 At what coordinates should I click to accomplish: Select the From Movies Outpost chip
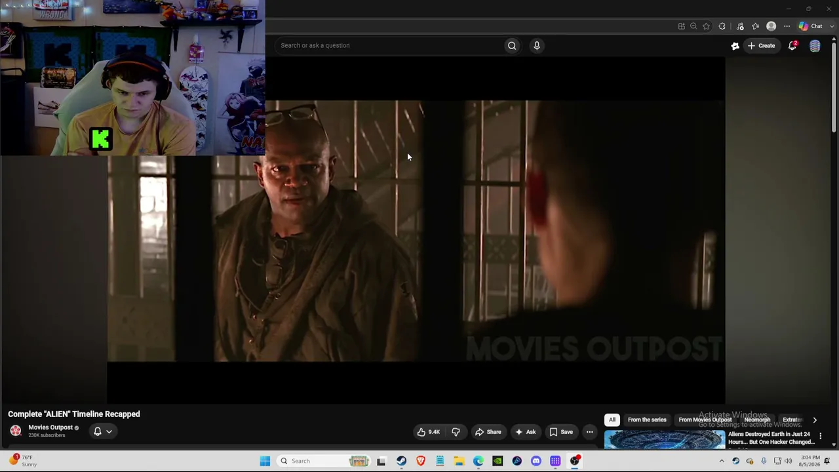pos(705,420)
